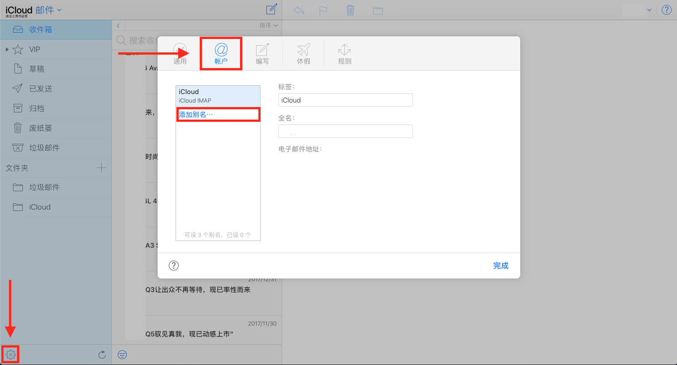Open message 'Q5驭见真我，现已动感上市”'

click(189, 334)
